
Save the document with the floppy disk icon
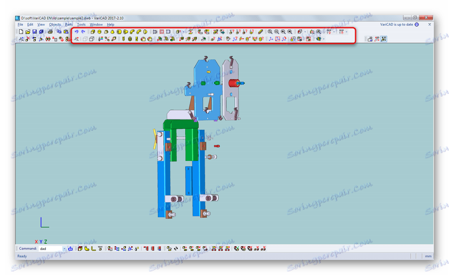pyautogui.click(x=35, y=32)
